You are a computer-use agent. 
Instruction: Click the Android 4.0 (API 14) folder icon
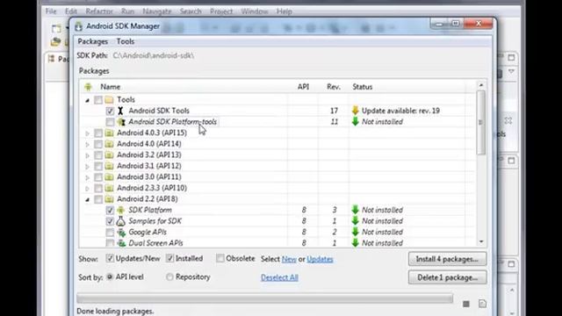tap(109, 144)
